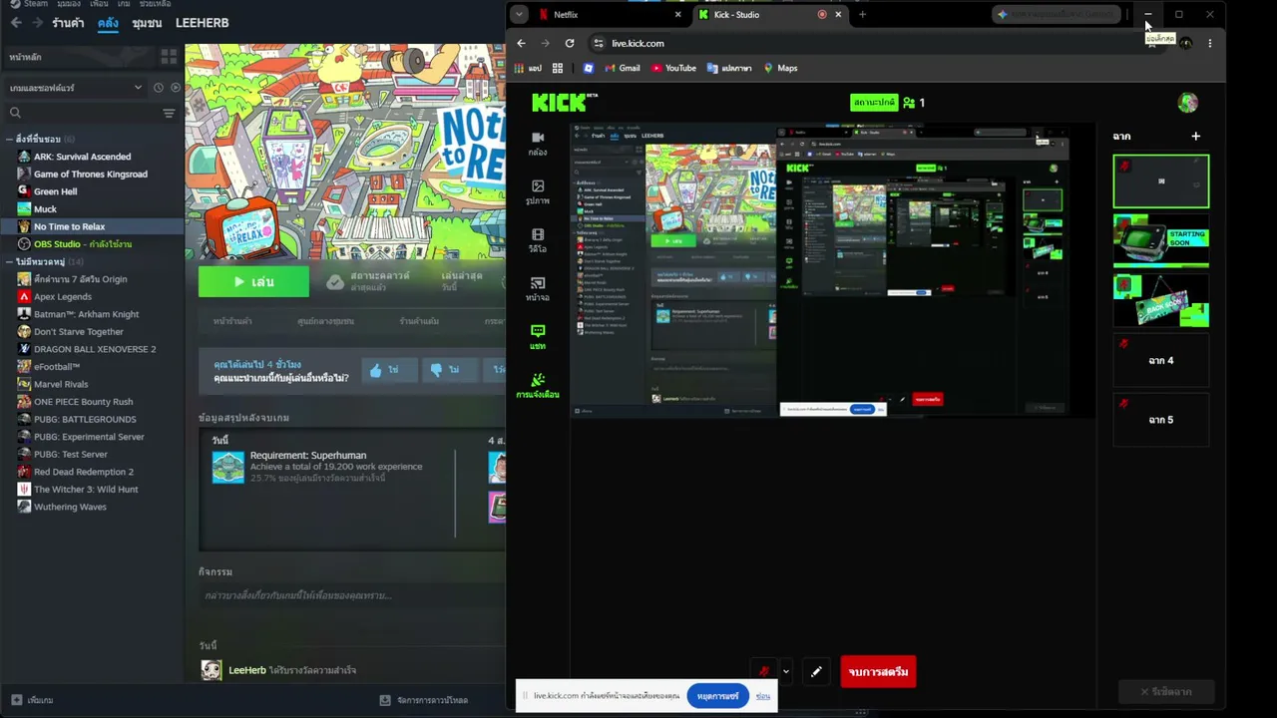Switch to the Steam library tab
The width and height of the screenshot is (1277, 718).
[108, 22]
